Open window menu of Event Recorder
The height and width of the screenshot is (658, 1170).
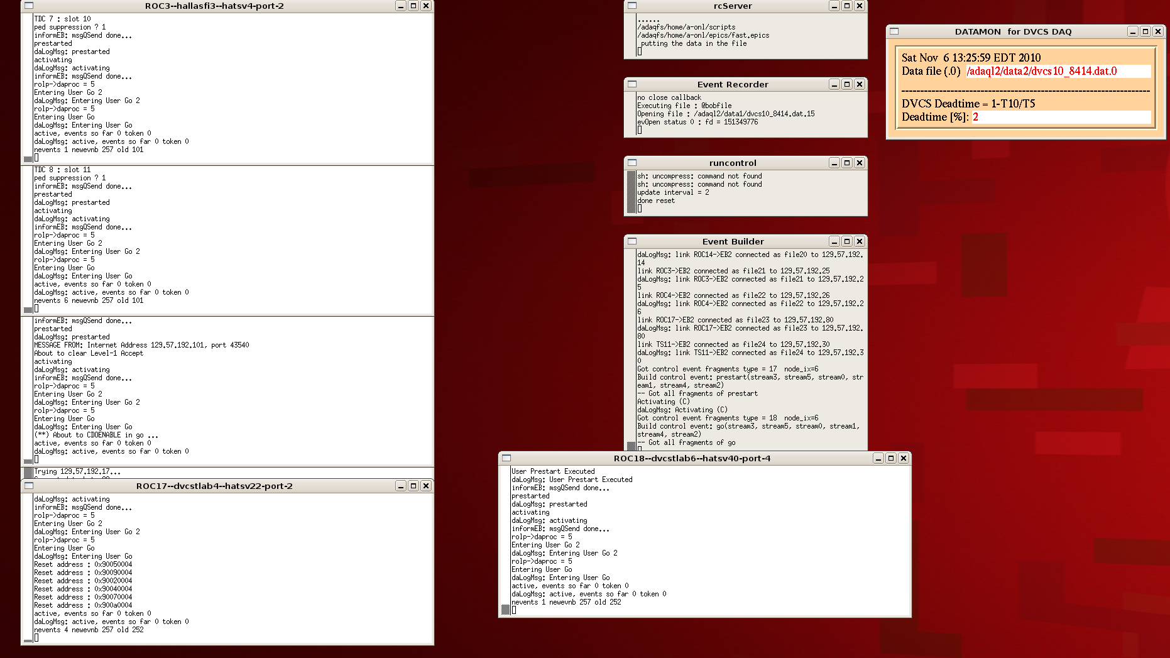point(632,84)
